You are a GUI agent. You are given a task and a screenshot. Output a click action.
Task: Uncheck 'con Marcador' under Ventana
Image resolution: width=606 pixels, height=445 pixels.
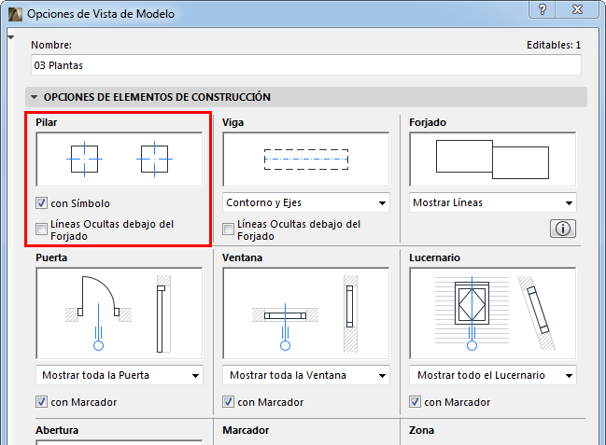(228, 402)
